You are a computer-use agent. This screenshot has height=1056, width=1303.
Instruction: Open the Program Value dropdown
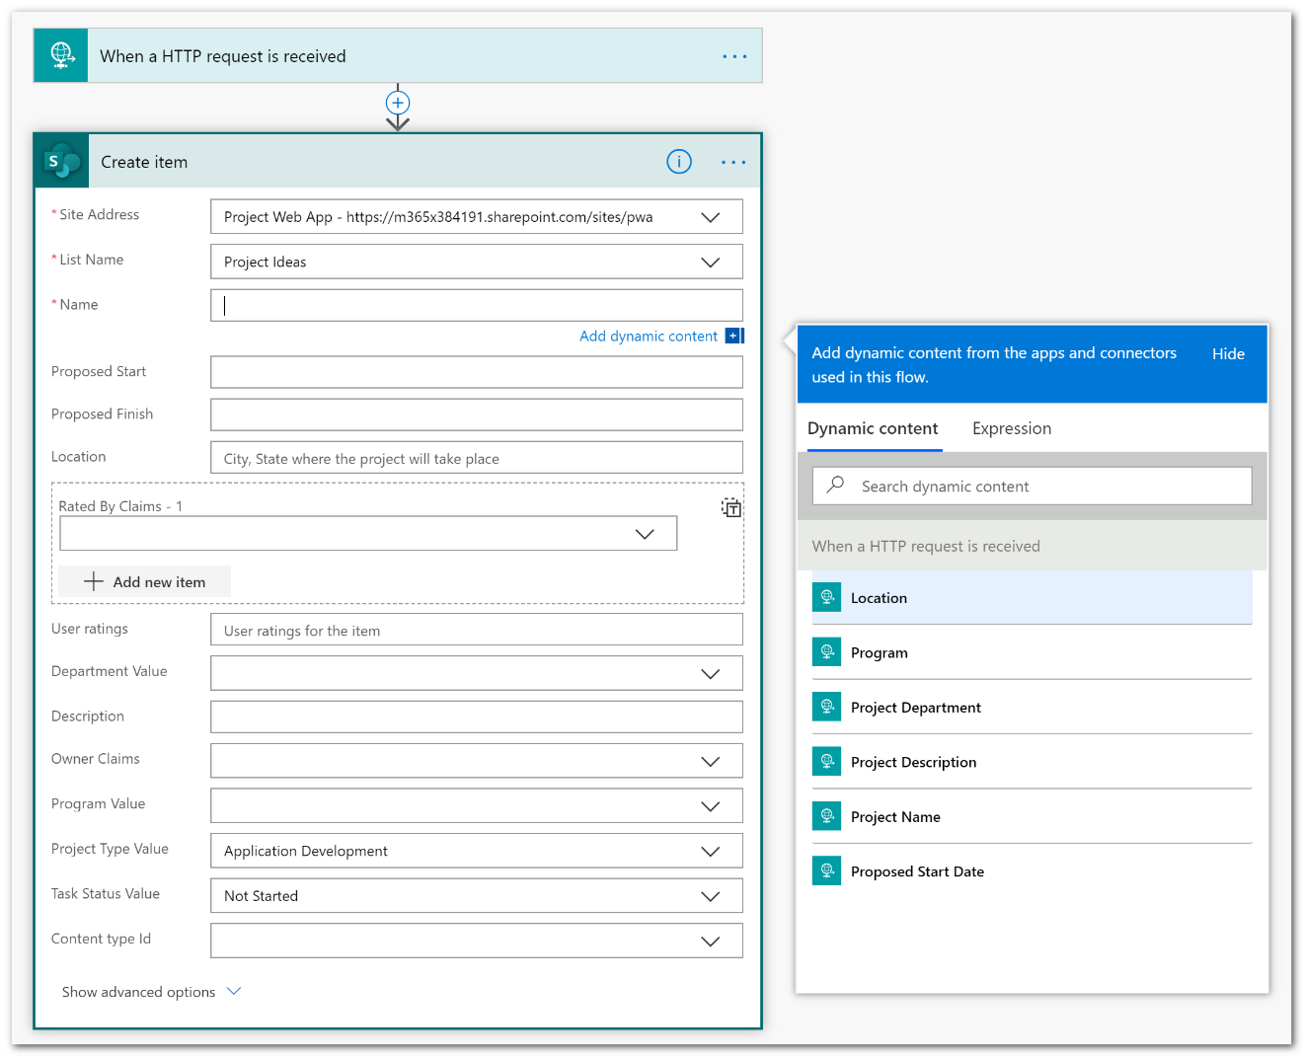tap(711, 806)
